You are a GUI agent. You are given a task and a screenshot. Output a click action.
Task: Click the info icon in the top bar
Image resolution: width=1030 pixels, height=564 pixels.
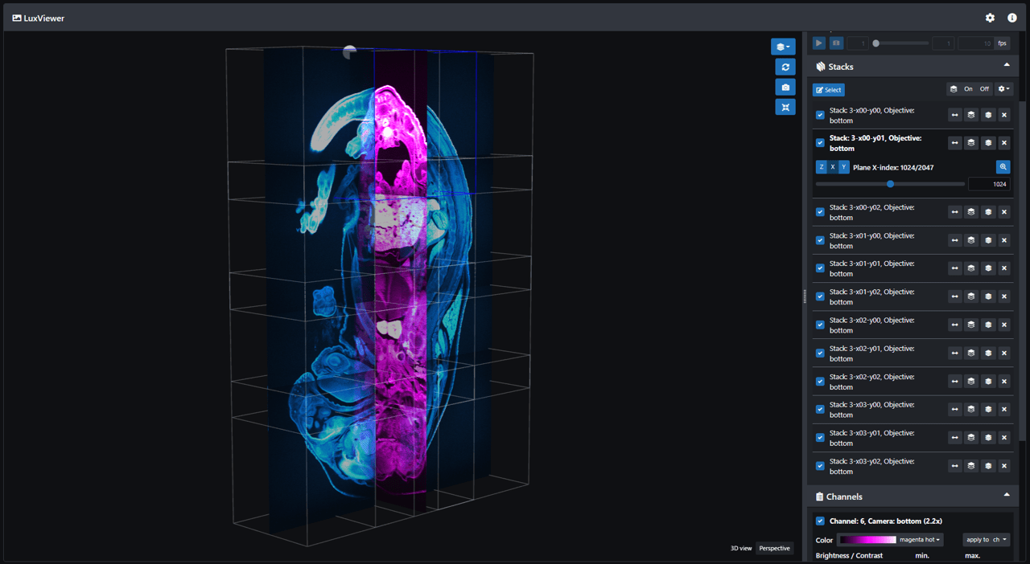pyautogui.click(x=1012, y=18)
